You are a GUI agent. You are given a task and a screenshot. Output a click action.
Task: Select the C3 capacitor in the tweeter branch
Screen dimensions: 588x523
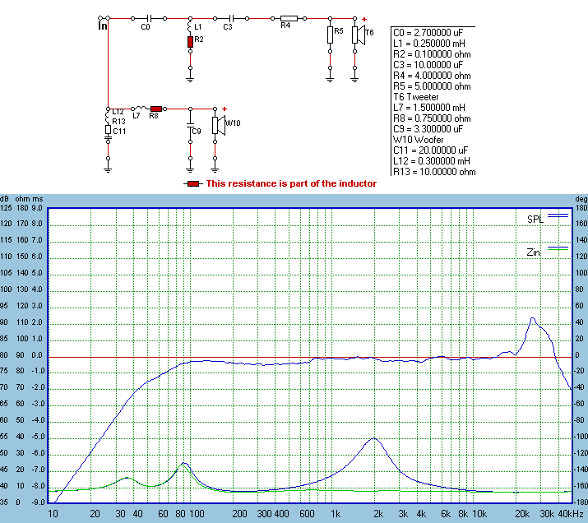(231, 17)
